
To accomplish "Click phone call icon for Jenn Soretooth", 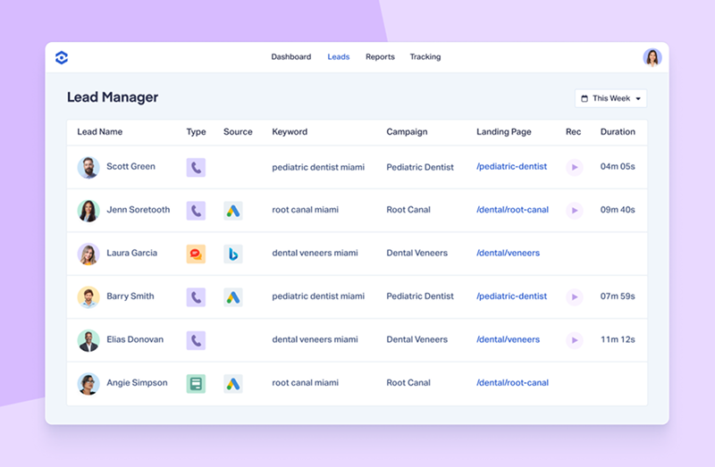I will point(196,211).
